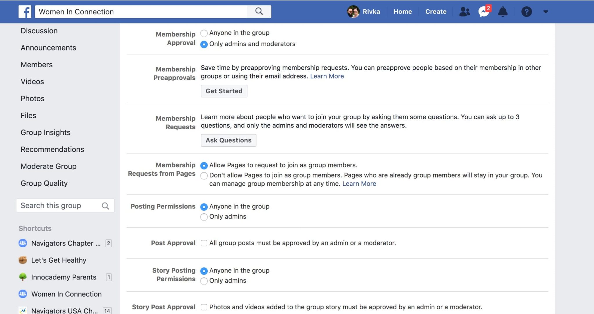
Task: Open Let's Get Healthy shortcut
Action: (x=59, y=260)
